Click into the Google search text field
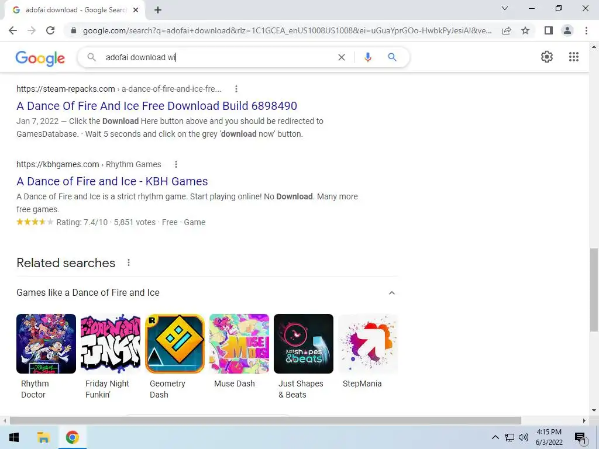Viewport: 599px width, 449px height. [x=218, y=57]
